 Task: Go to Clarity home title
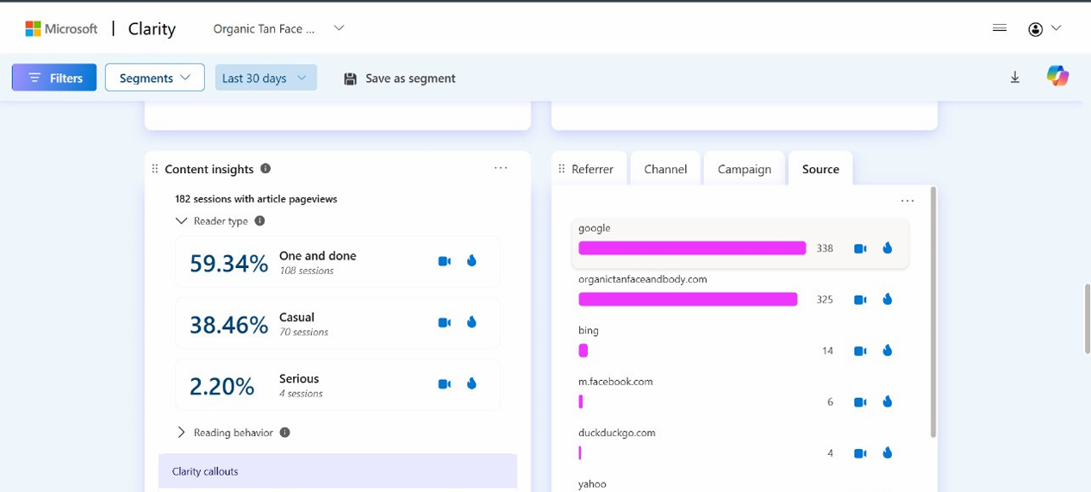[x=152, y=28]
